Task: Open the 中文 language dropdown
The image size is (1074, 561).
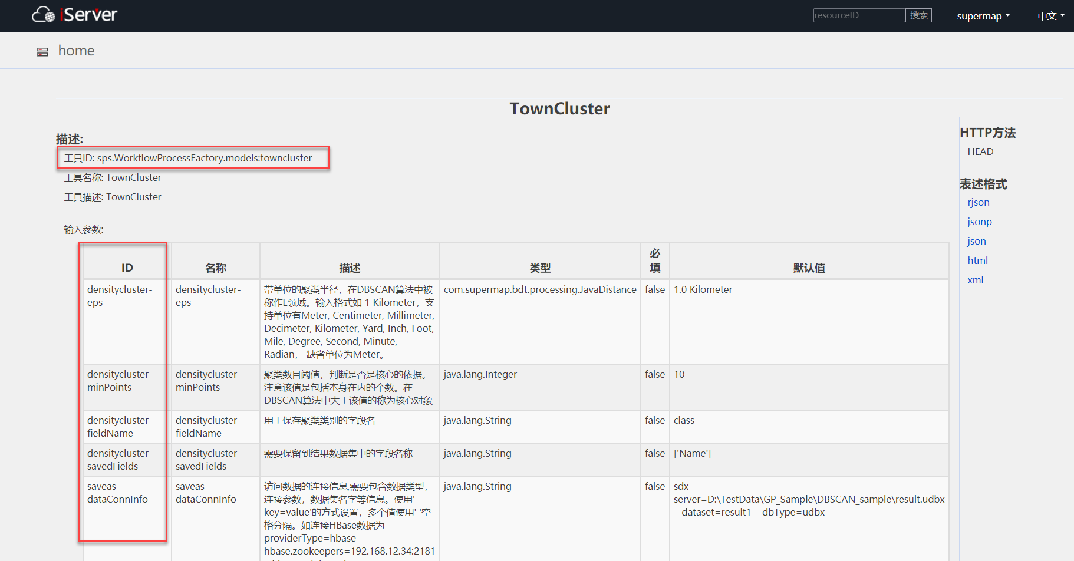Action: (1050, 16)
